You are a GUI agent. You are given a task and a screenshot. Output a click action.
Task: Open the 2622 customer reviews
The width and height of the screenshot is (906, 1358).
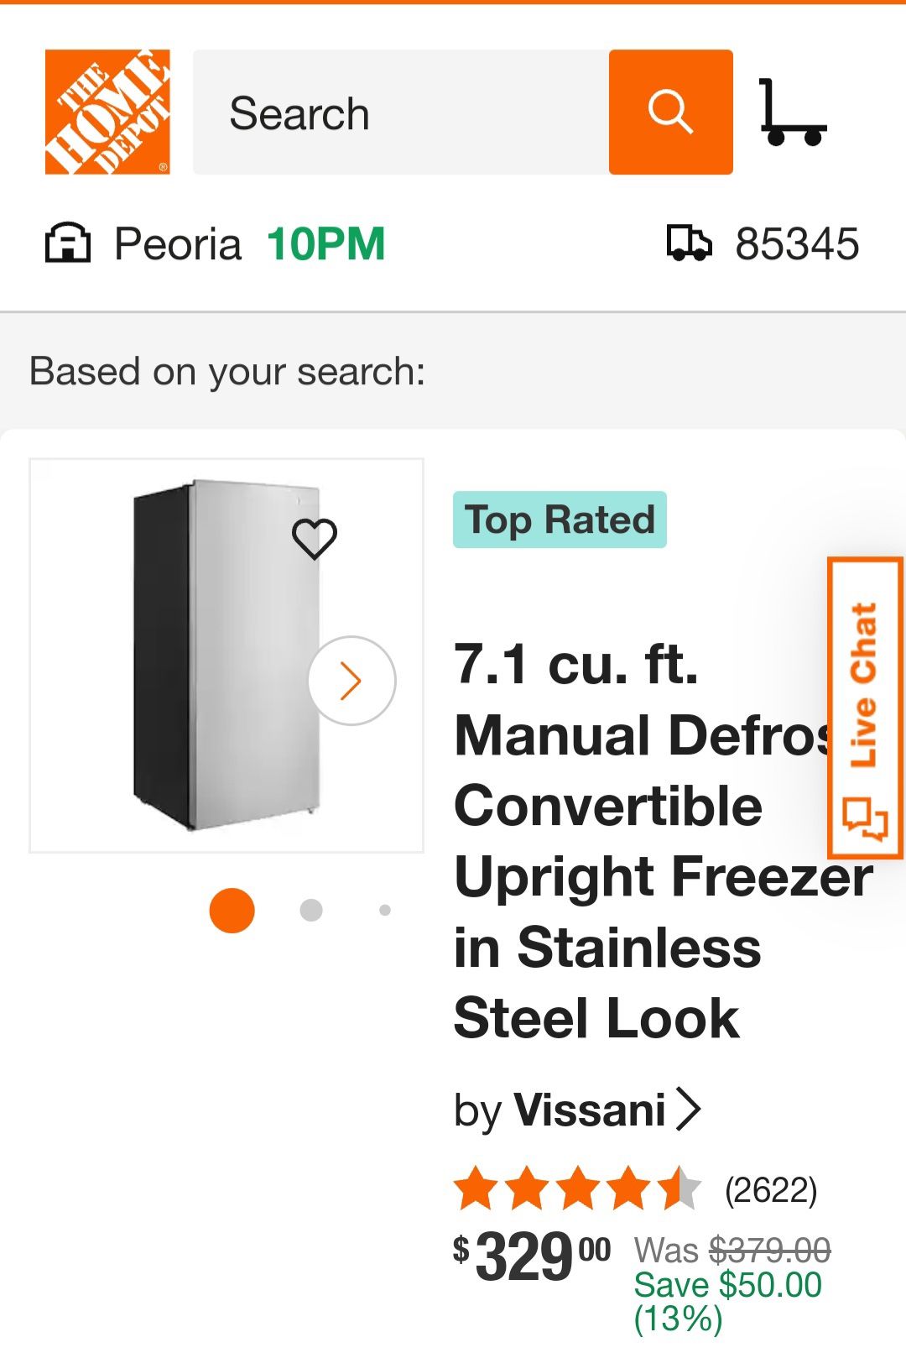tap(771, 1190)
